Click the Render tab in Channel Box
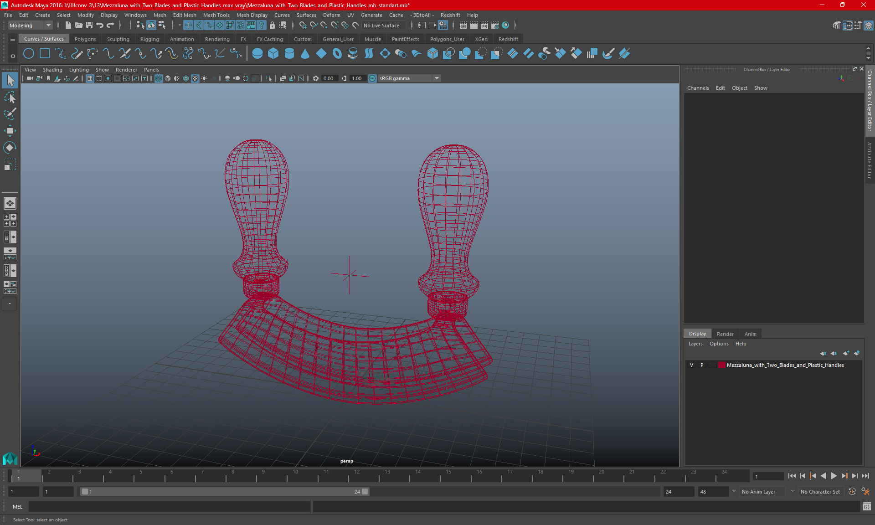The image size is (875, 525). [724, 333]
